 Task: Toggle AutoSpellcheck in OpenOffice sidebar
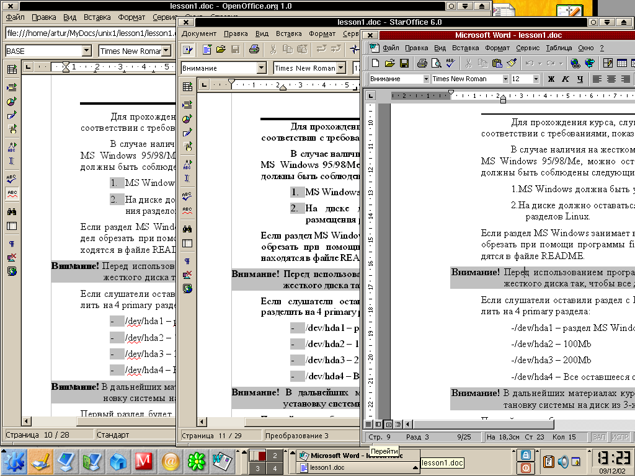[x=12, y=193]
